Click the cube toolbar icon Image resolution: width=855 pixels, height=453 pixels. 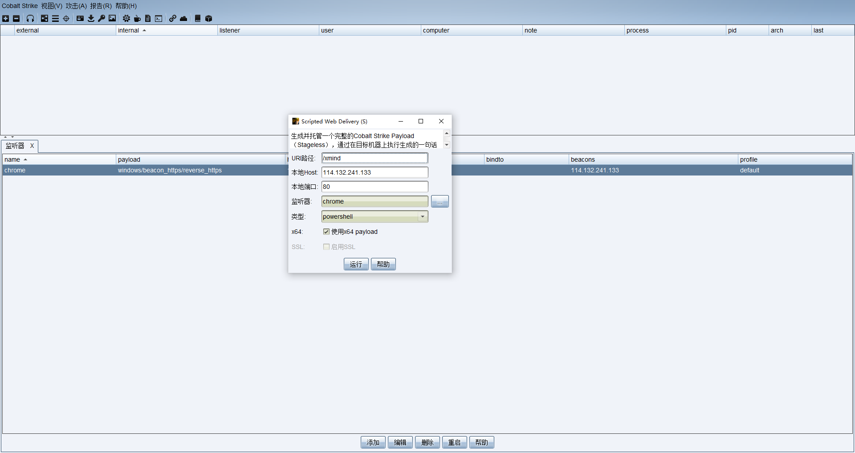click(208, 18)
